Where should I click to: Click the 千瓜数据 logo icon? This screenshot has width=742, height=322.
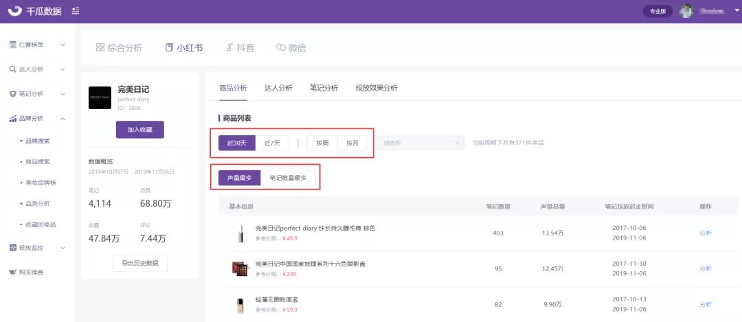[15, 10]
